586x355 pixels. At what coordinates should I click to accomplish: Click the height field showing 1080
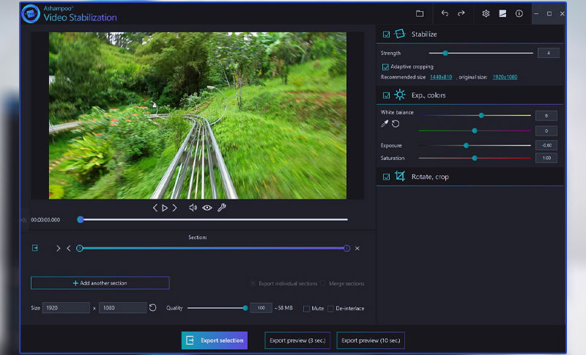[x=123, y=308]
